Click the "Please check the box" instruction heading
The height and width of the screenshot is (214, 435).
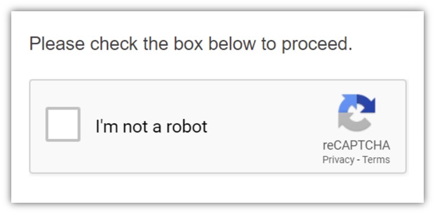pos(190,44)
